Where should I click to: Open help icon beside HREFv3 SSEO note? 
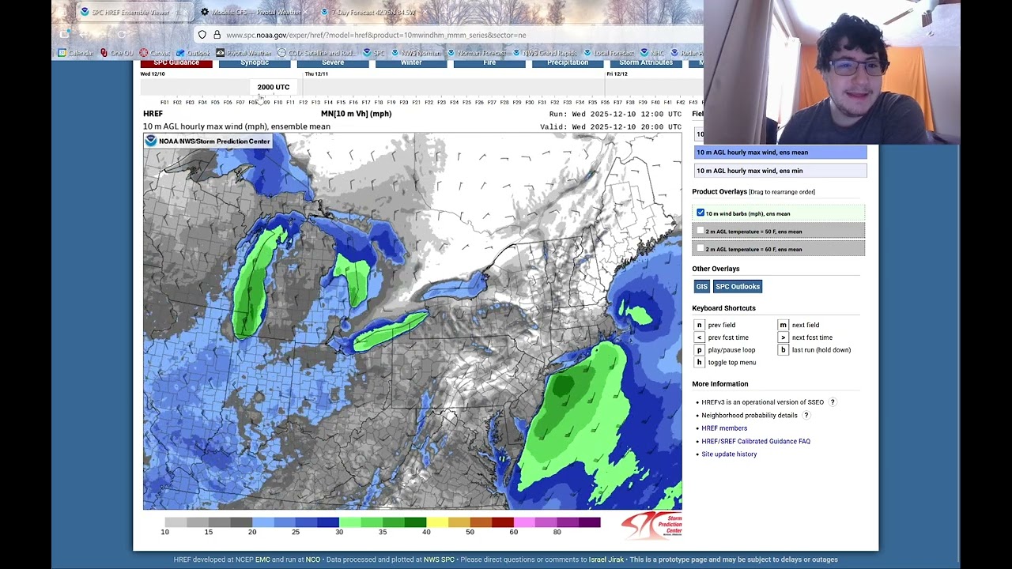833,402
